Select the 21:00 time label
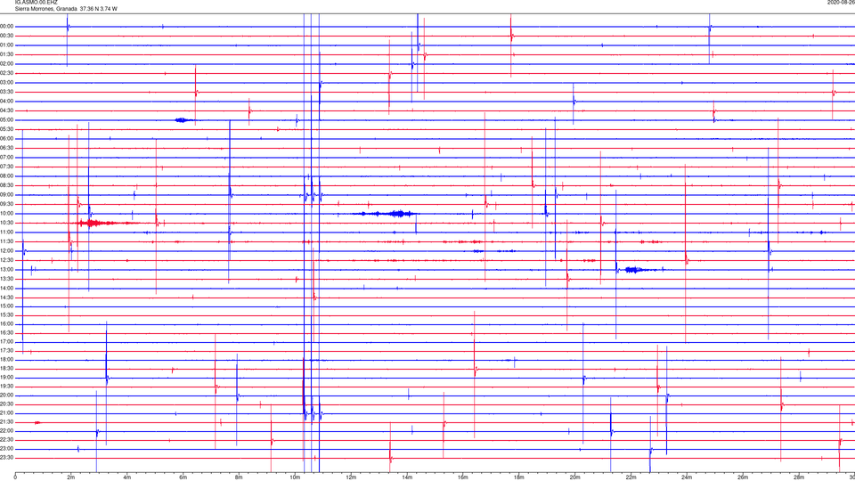 click(6, 413)
